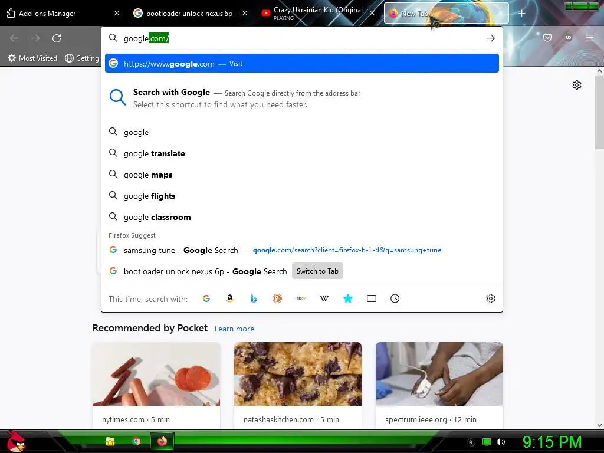This screenshot has height=453, width=604.
Task: Open the spectrum.ieee.org article thumbnail
Action: (439, 373)
